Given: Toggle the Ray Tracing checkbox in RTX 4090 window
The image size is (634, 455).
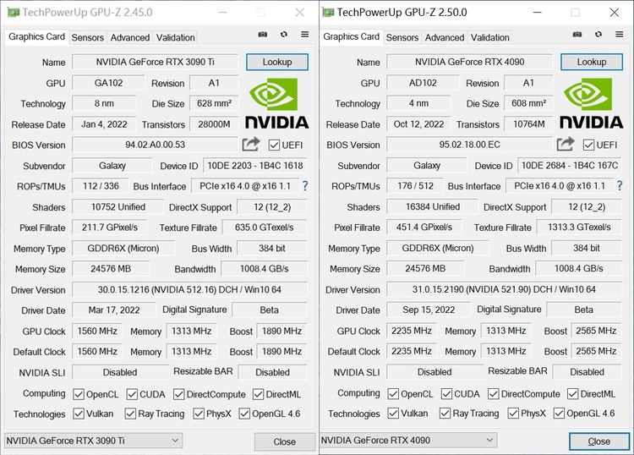Looking at the screenshot, I should point(445,414).
